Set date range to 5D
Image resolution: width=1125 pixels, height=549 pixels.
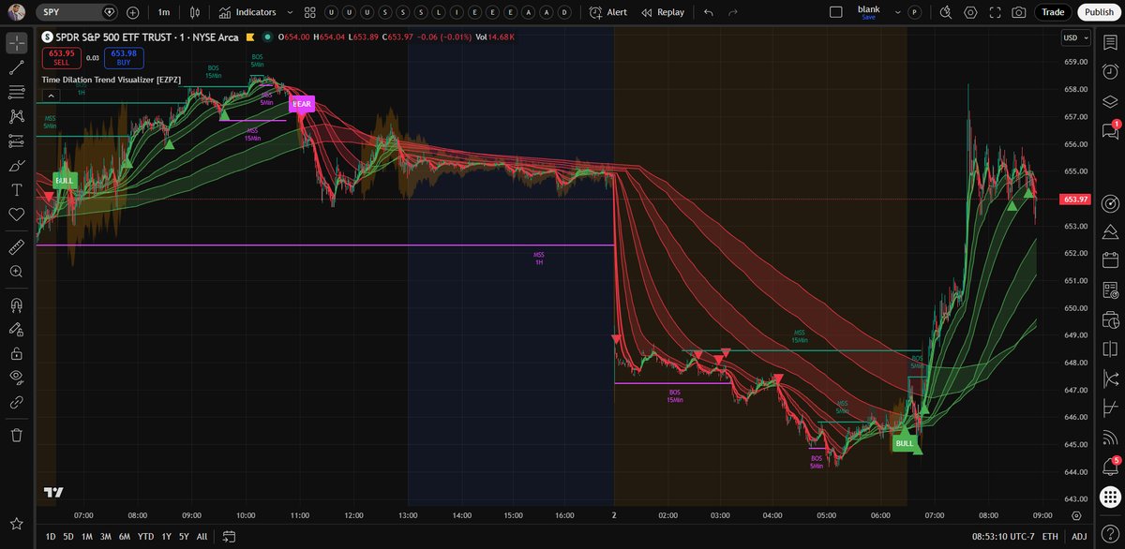click(x=67, y=537)
